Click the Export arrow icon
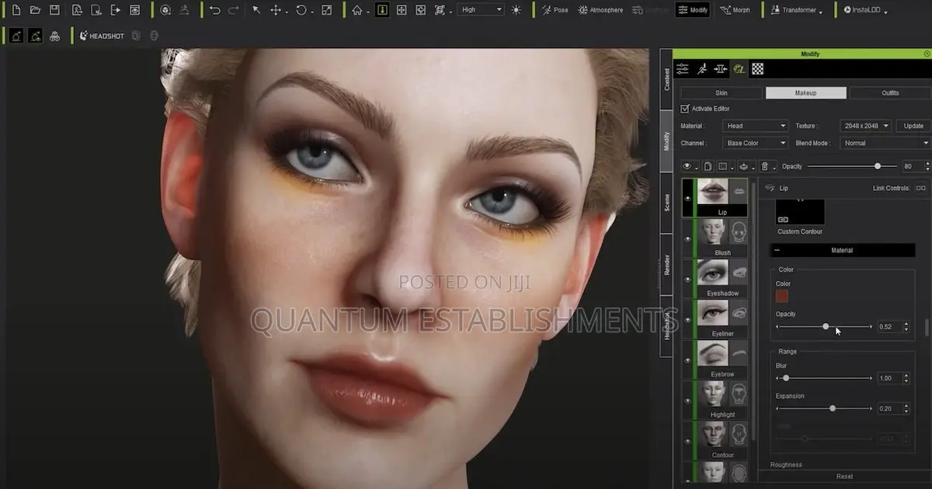Screen dimensions: 932x489 pos(116,10)
